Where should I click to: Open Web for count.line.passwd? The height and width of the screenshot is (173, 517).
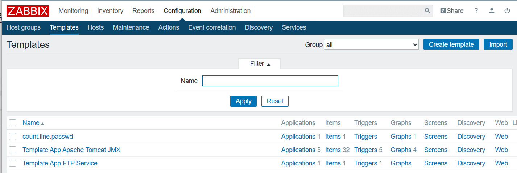(501, 137)
